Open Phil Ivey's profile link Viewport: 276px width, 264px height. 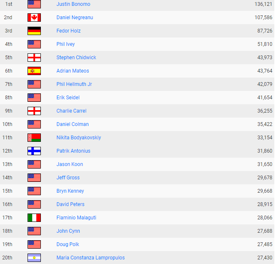pyautogui.click(x=65, y=44)
